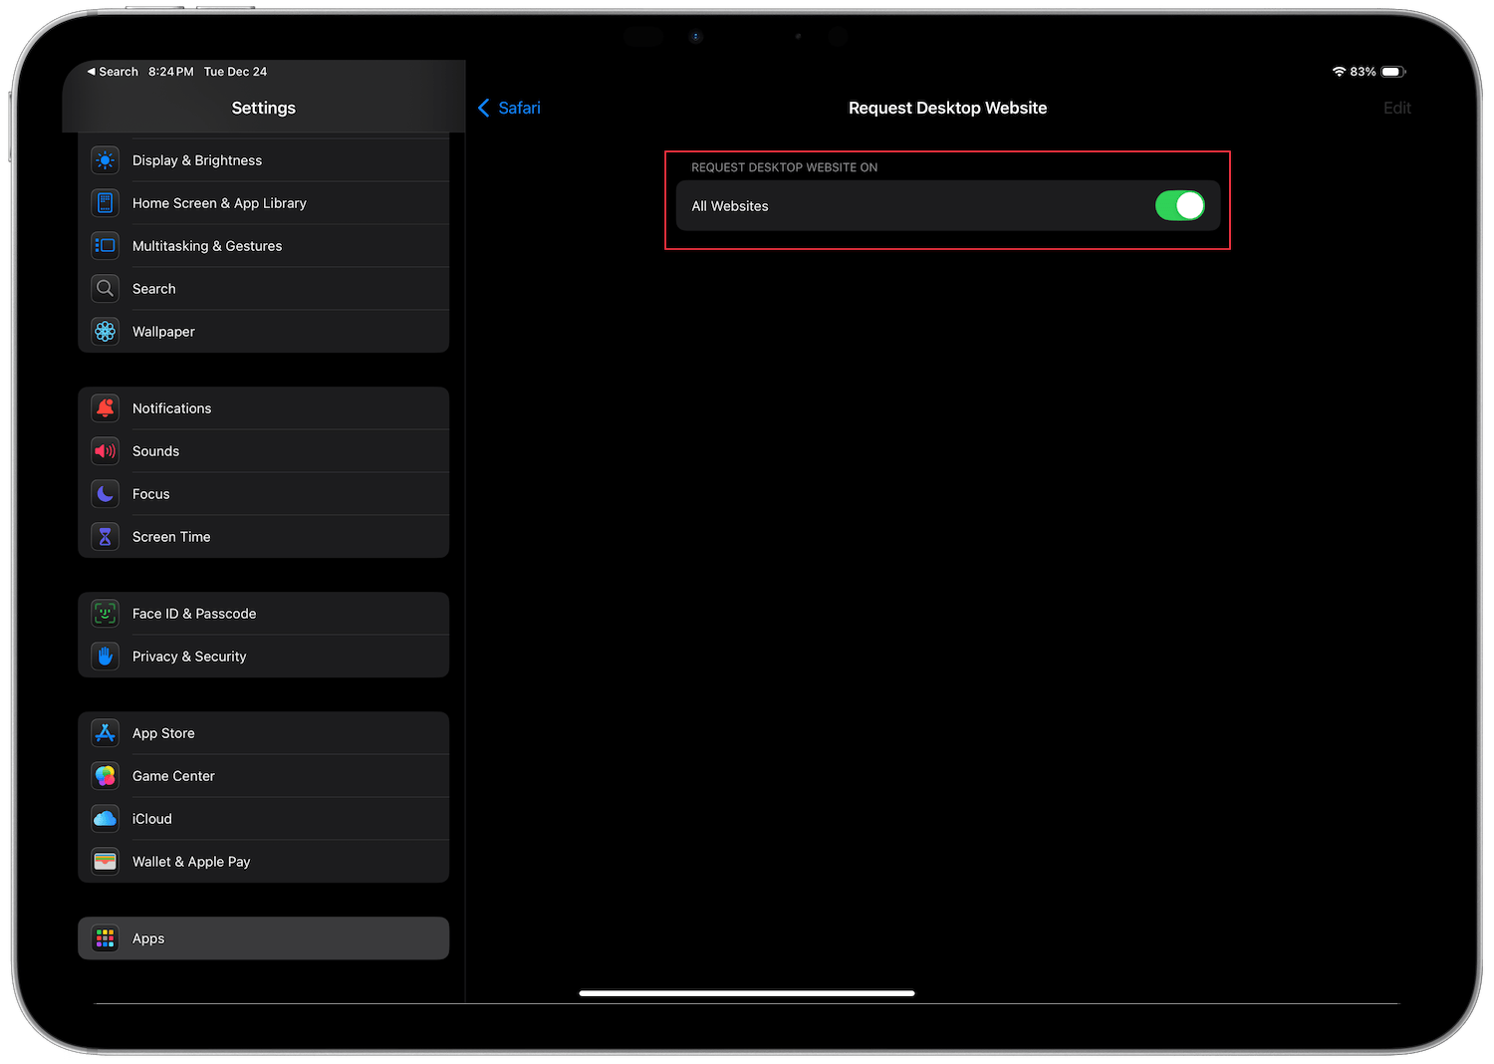Open the Game Center icon

105,775
